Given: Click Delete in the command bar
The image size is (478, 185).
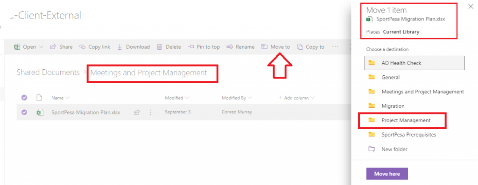Looking at the screenshot, I should 169,47.
